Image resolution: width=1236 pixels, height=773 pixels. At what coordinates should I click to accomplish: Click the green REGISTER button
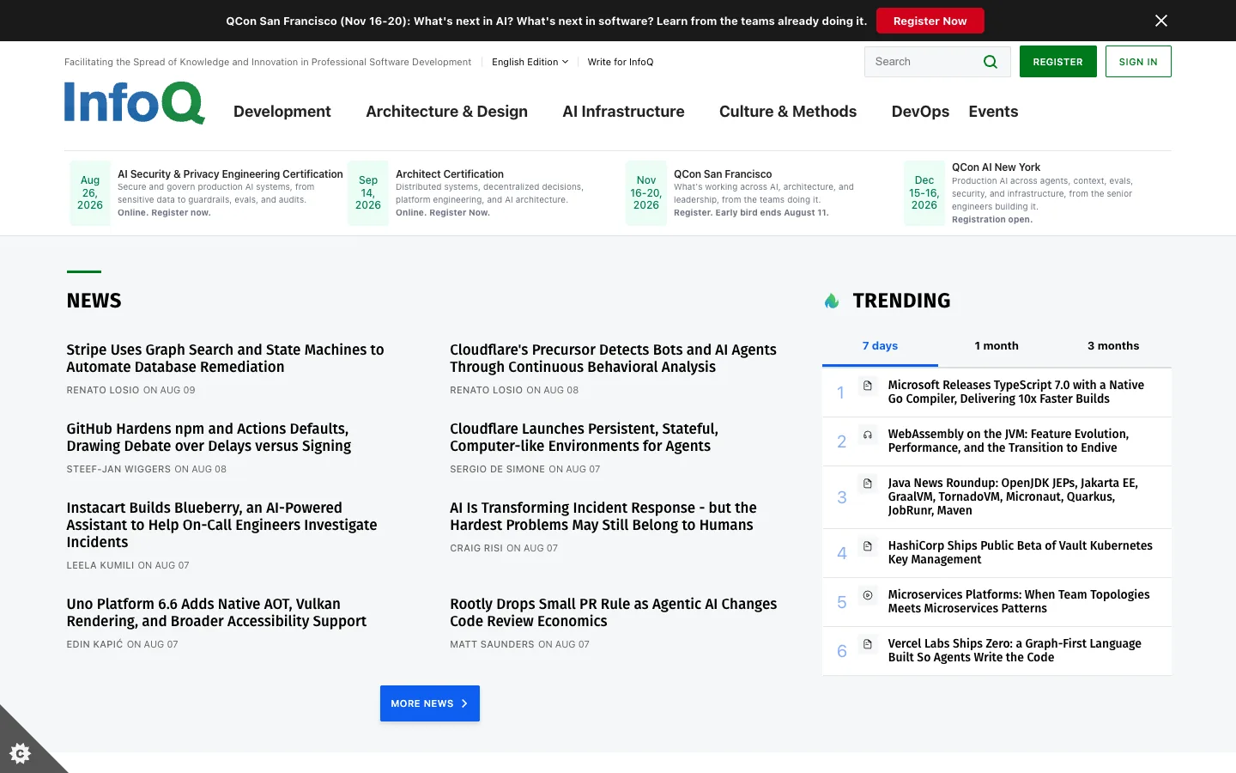[x=1057, y=62]
